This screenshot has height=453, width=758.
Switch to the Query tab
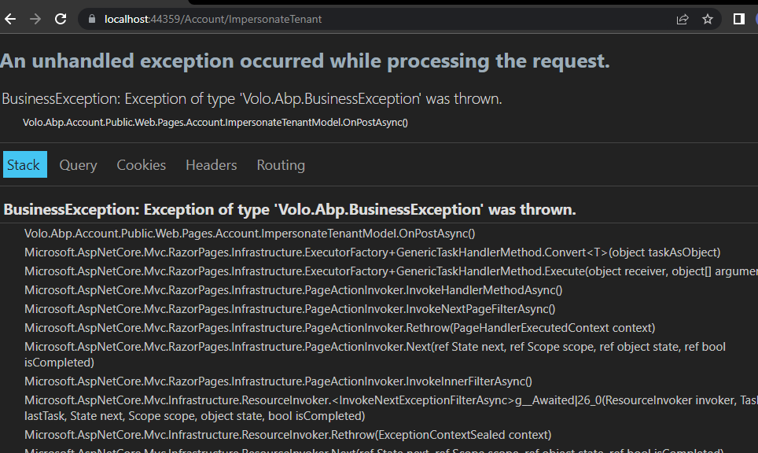pyautogui.click(x=78, y=164)
